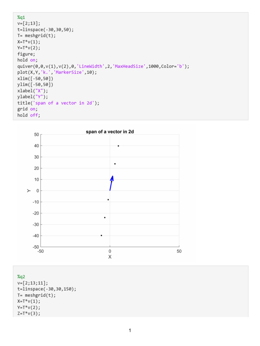260x346 pixels.
Task: Click the black data point near Y=-24
Action: (105, 218)
